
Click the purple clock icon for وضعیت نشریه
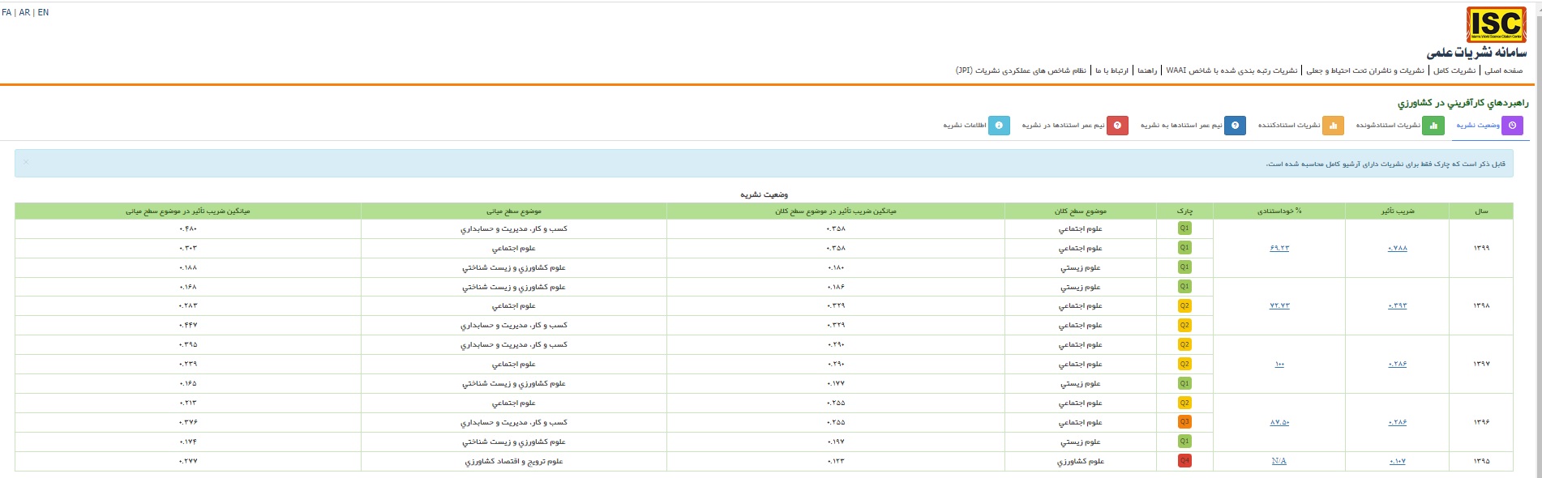click(1512, 126)
